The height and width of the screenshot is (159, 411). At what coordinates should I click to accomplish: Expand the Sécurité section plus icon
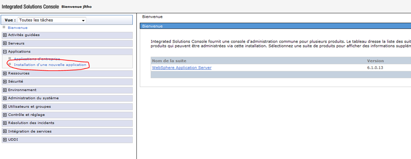[4, 82]
